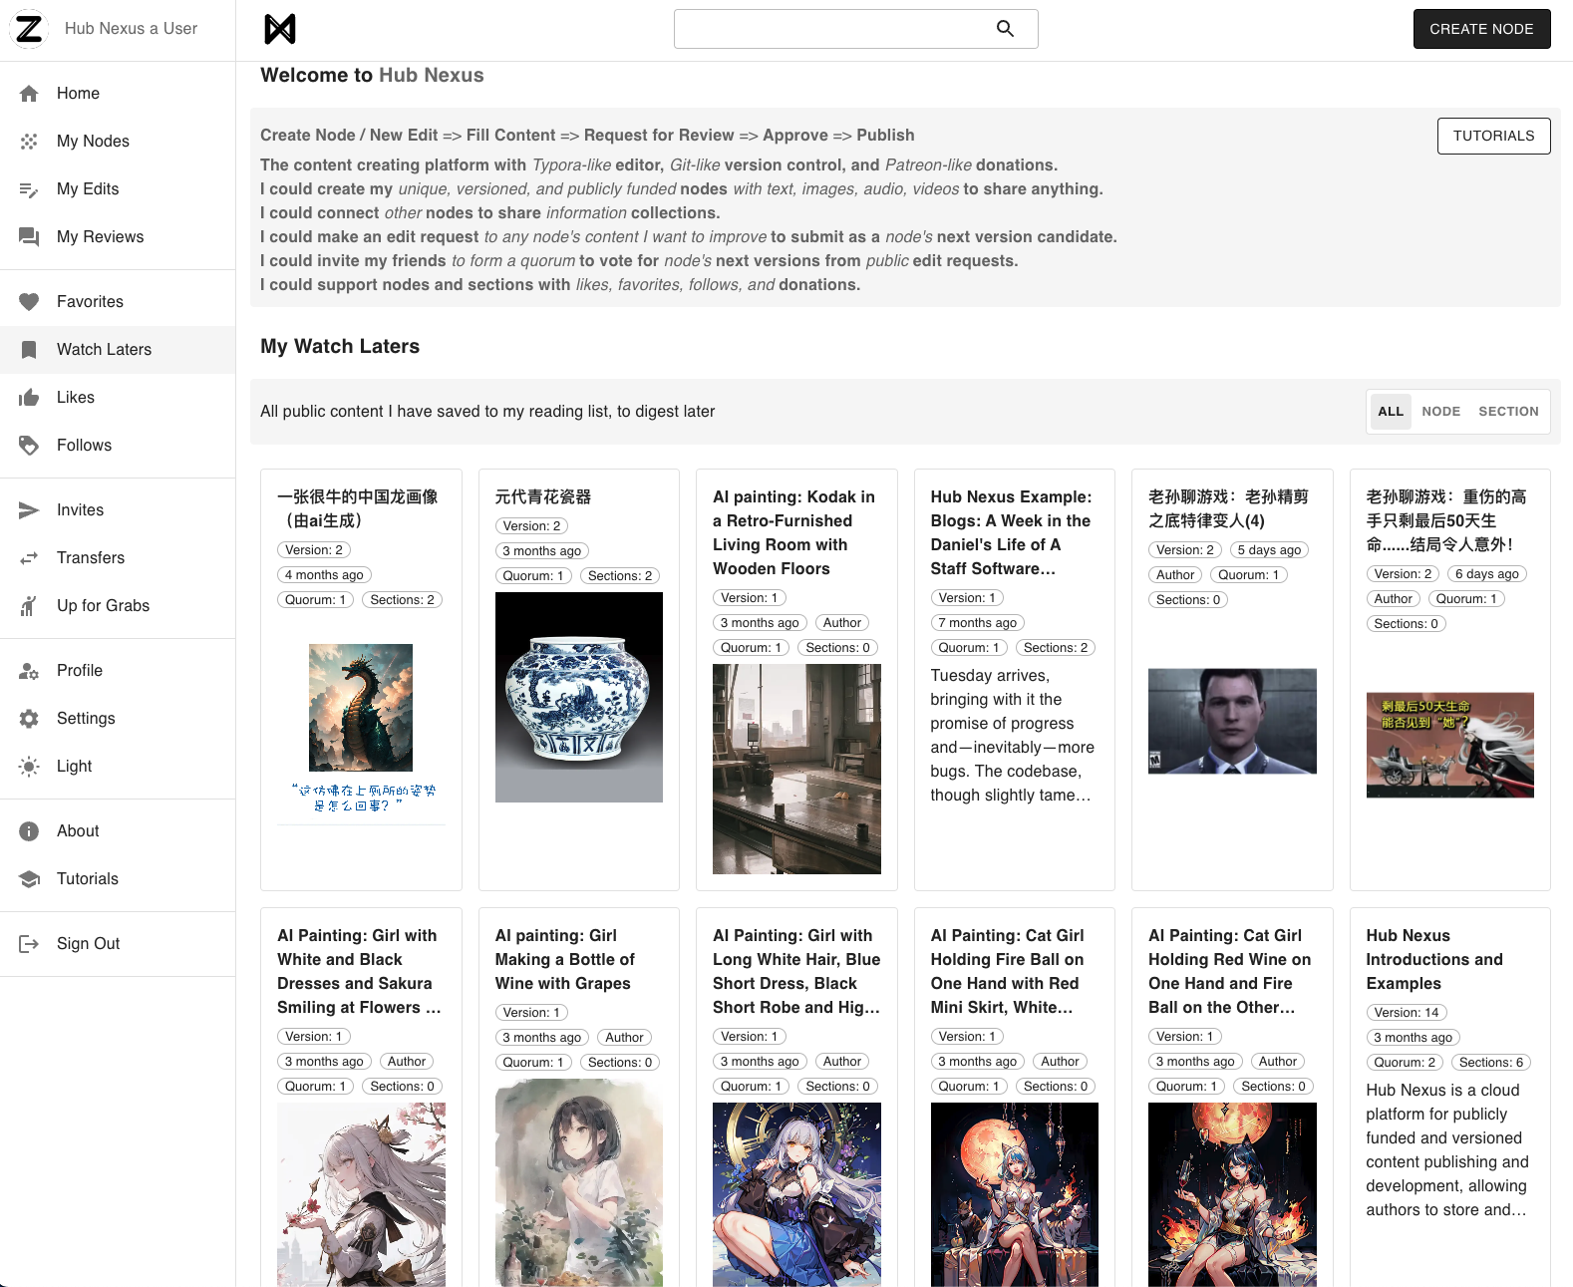Click the Z user avatar icon
Screen dimensions: 1573x1287
(29, 29)
